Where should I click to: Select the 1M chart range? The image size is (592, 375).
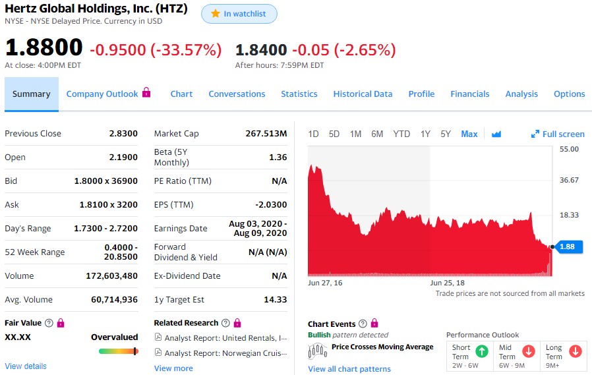pos(355,134)
